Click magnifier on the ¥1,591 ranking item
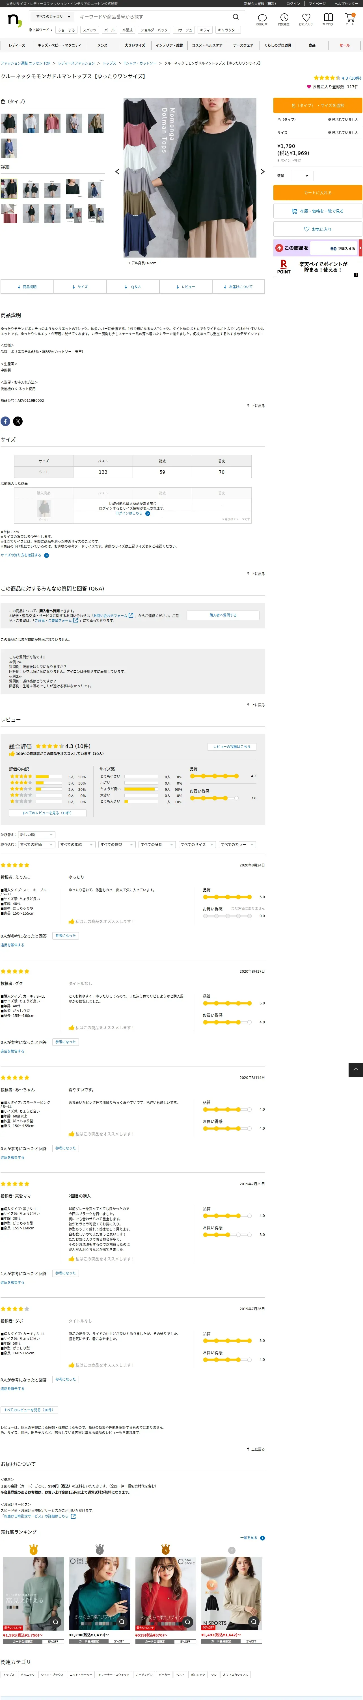The width and height of the screenshot is (363, 1700). pyautogui.click(x=56, y=1622)
